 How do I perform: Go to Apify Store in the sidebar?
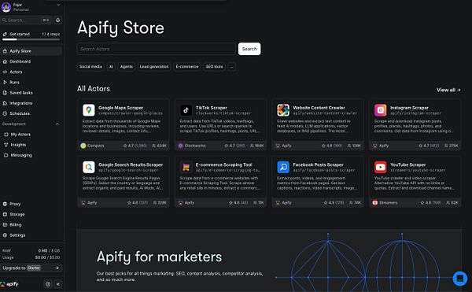tap(31, 51)
